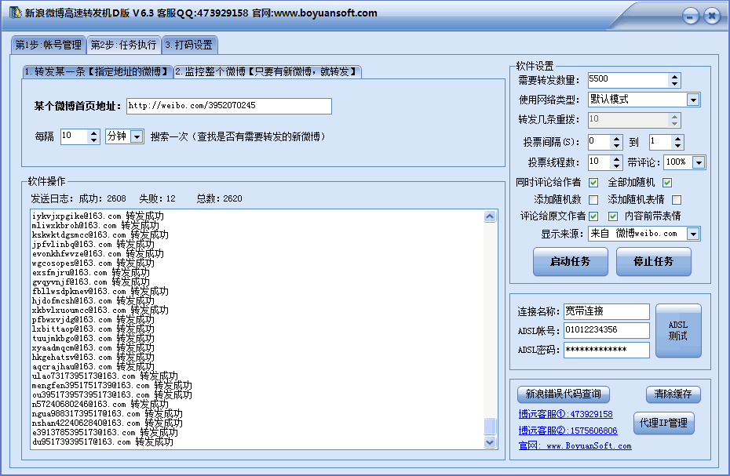Select the 2.监控整个微博 sub-tab

click(x=267, y=71)
